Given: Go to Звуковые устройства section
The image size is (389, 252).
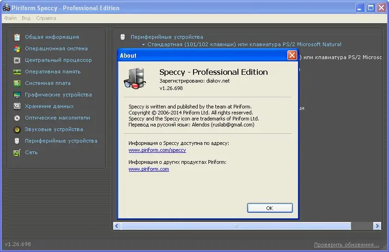Looking at the screenshot, I should pyautogui.click(x=54, y=129).
